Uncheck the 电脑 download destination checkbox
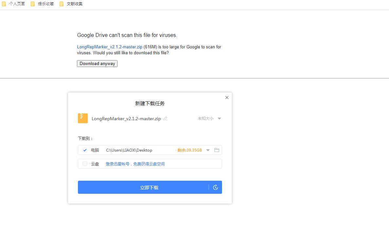This screenshot has width=389, height=249. pyautogui.click(x=85, y=150)
